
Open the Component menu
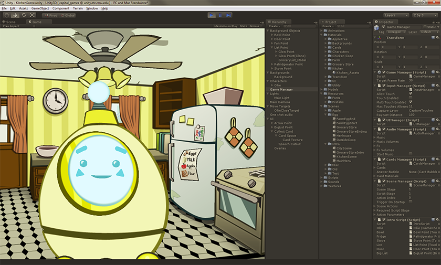[x=61, y=8]
